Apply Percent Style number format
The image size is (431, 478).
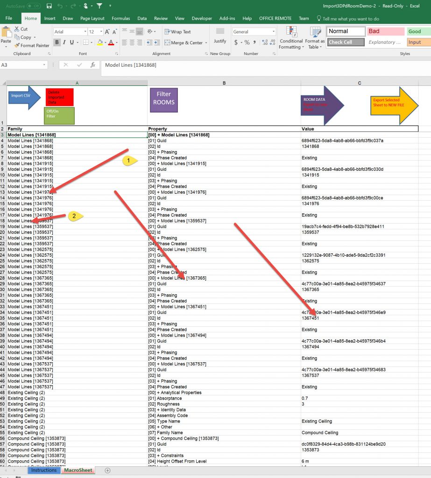click(x=247, y=42)
